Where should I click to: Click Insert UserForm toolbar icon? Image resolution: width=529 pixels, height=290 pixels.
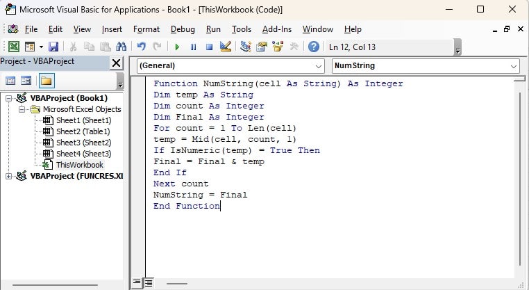coord(30,47)
